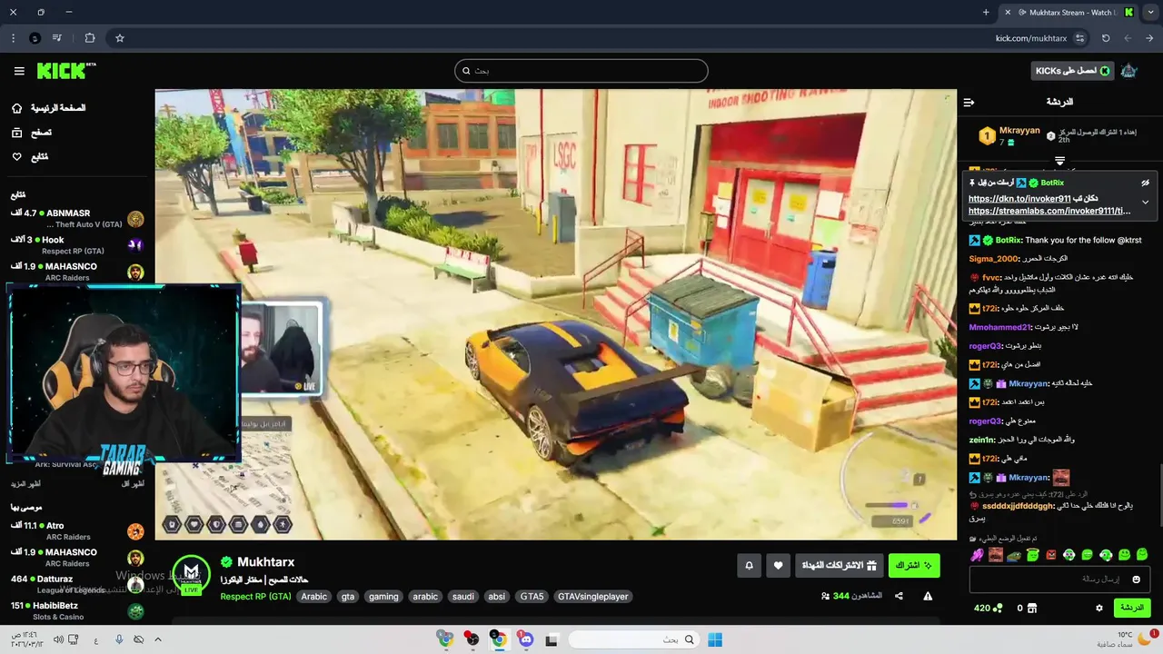Open chat settings gear icon

1098,608
